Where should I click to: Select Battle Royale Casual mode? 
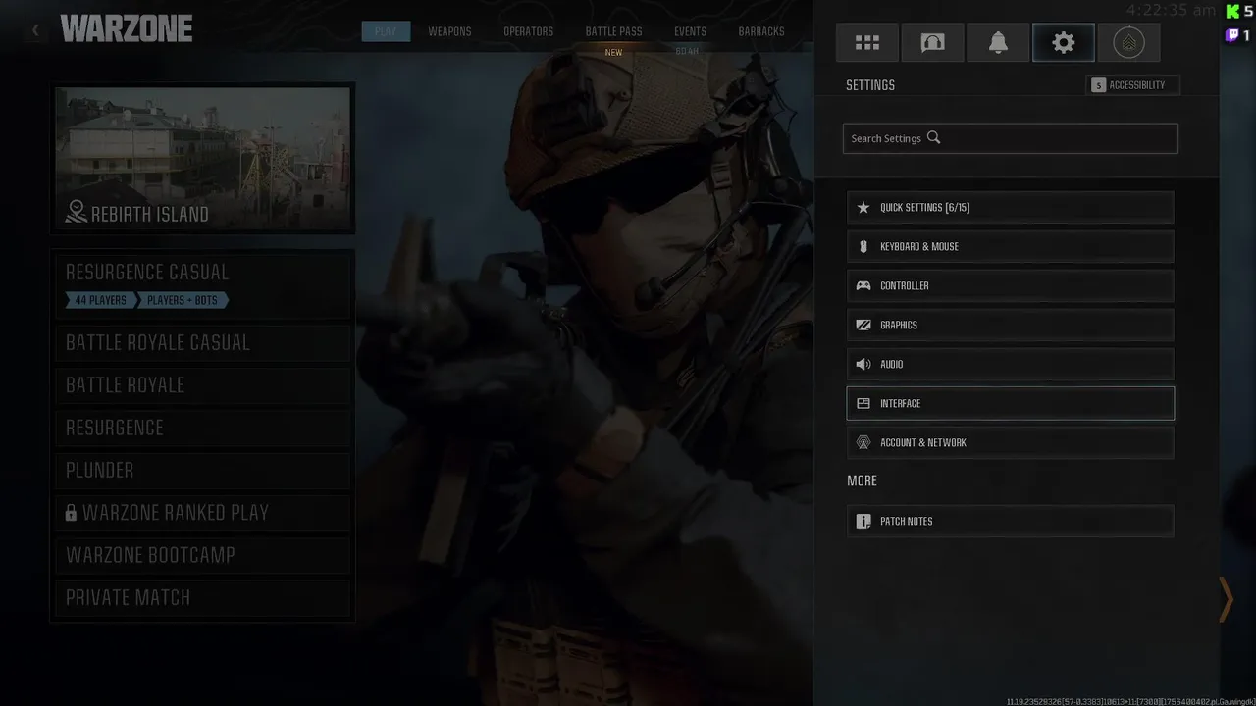(x=203, y=342)
